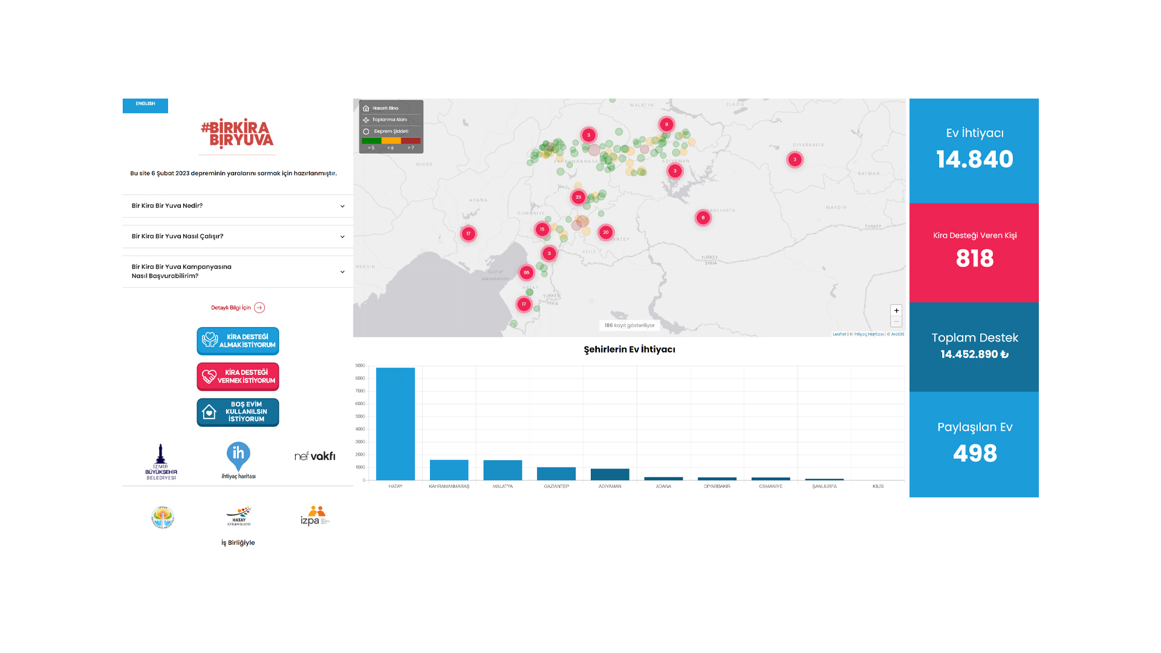Open the İhtiyaç Haritası logo
The height and width of the screenshot is (653, 1161).
[238, 461]
